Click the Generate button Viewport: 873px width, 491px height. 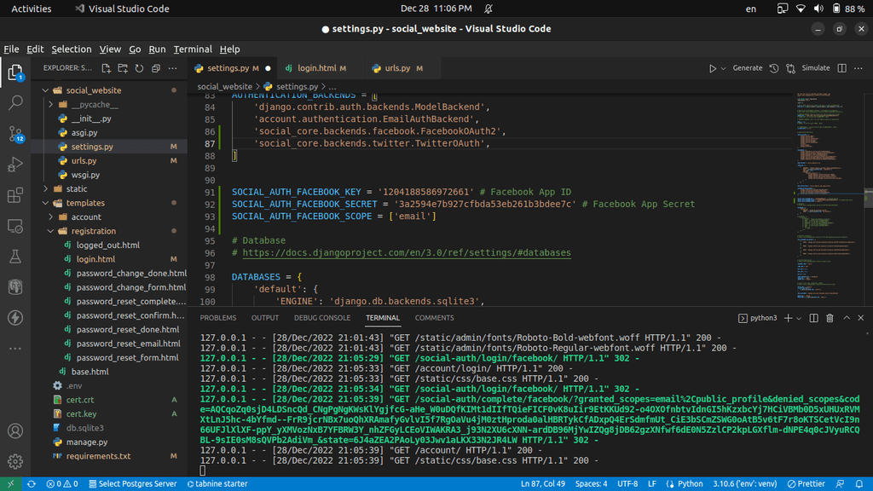click(x=747, y=68)
